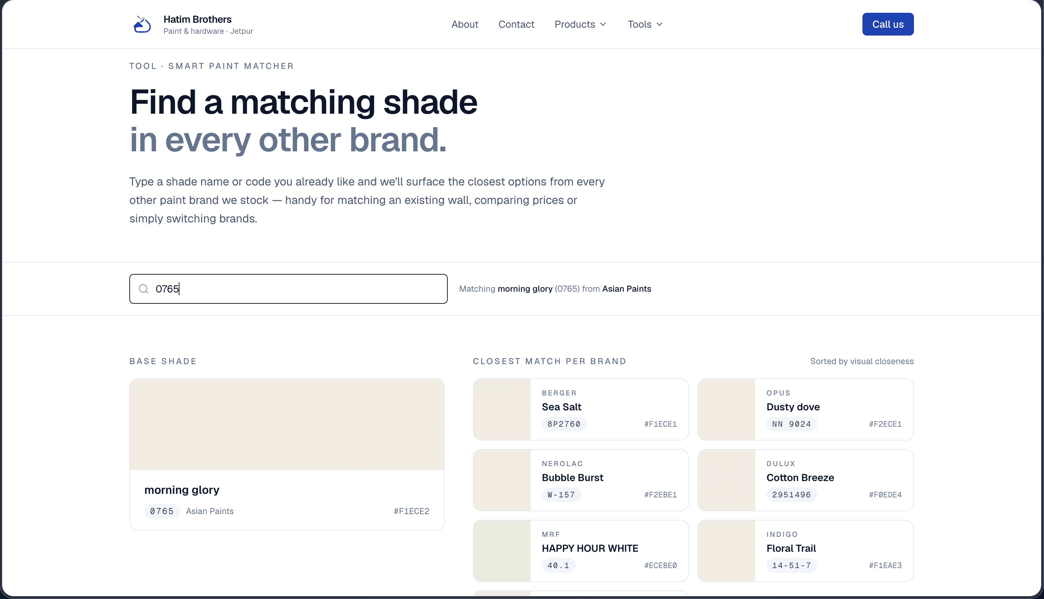The image size is (1044, 599).
Task: Go to the Contact page
Action: point(516,24)
